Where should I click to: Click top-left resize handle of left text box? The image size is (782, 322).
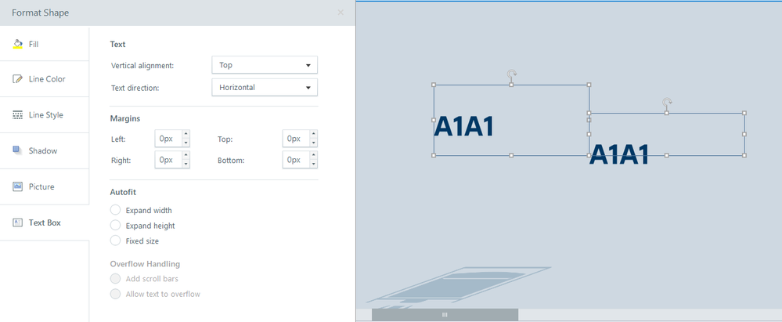[434, 85]
